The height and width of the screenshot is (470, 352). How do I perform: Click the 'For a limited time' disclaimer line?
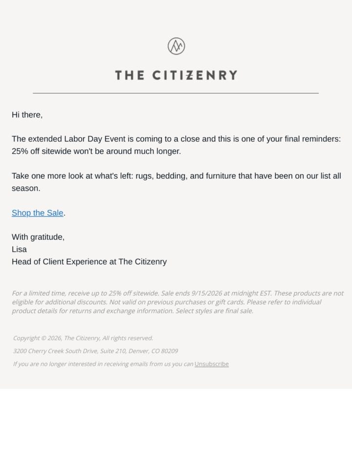pyautogui.click(x=178, y=293)
